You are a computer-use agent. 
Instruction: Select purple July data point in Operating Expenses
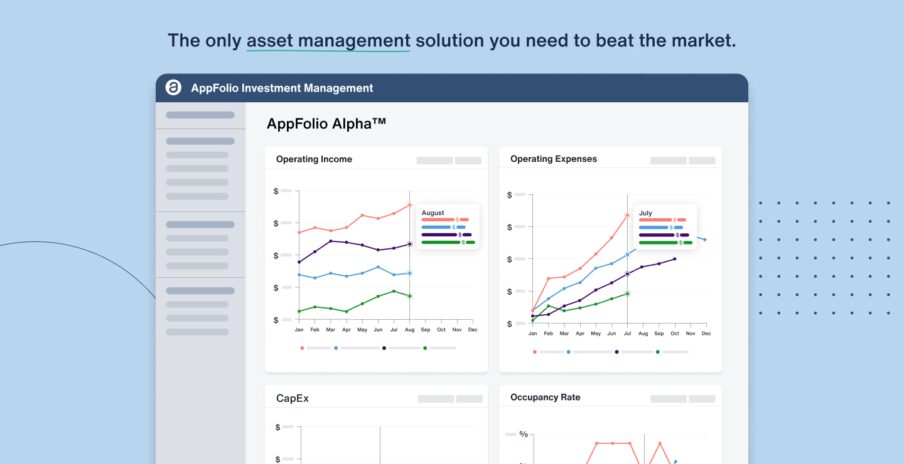pos(627,274)
